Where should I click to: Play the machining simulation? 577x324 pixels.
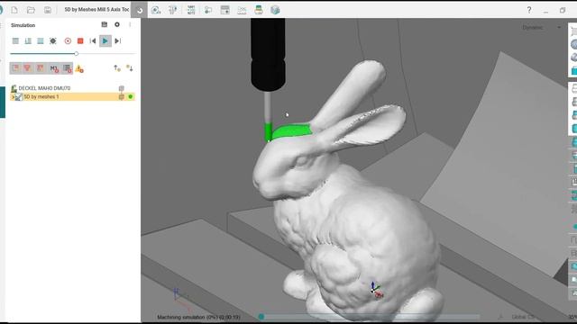105,40
